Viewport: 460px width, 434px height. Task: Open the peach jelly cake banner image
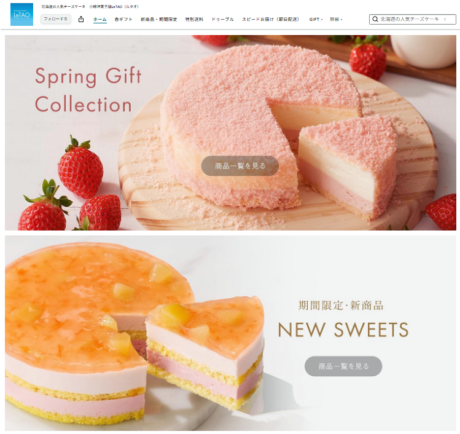pyautogui.click(x=230, y=333)
